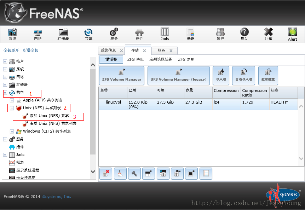Open the 帐户 toolbar icon

point(220,34)
